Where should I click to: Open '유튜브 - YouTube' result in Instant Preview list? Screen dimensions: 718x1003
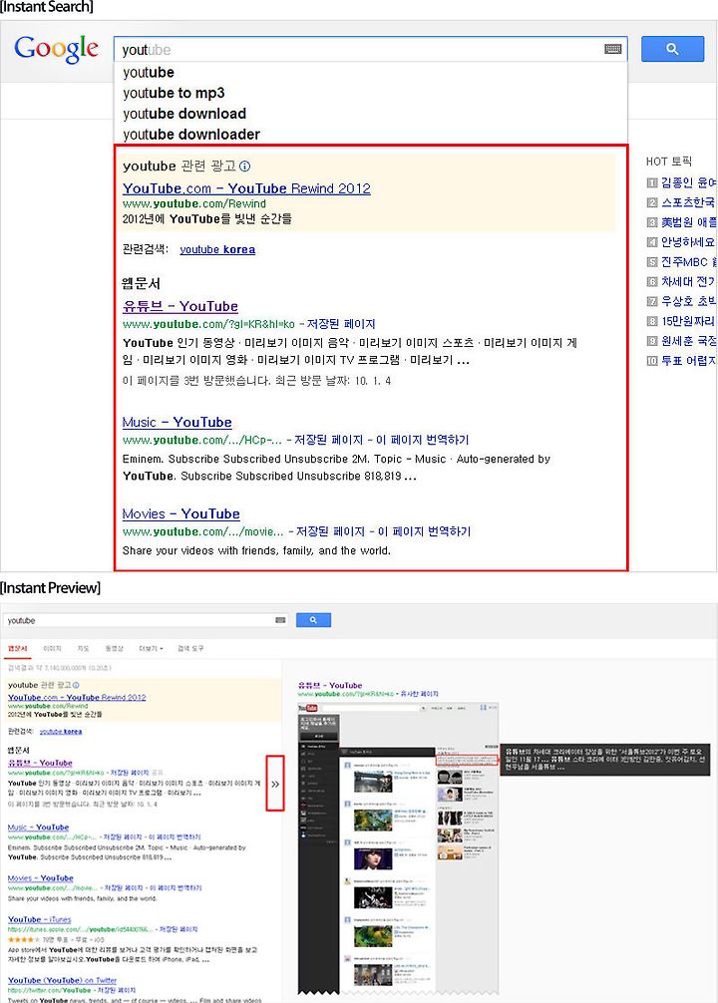tap(40, 763)
